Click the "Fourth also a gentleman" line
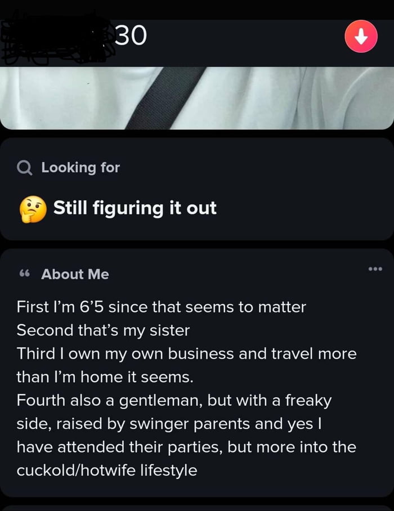 pos(174,401)
